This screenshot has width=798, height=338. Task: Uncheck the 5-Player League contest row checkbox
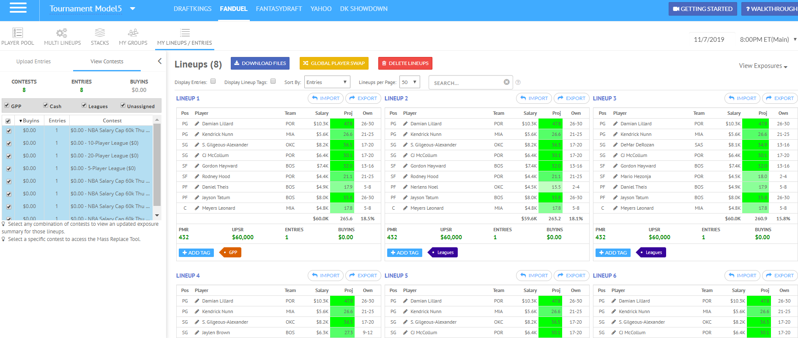(9, 169)
